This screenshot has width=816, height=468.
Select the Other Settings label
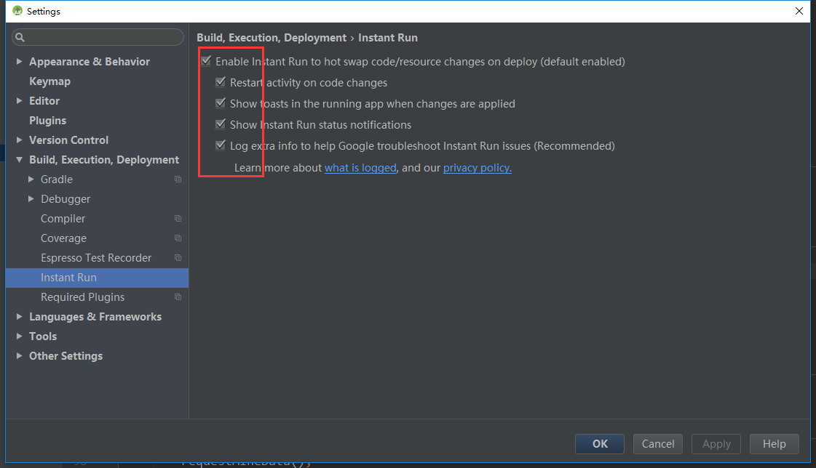[x=66, y=356]
